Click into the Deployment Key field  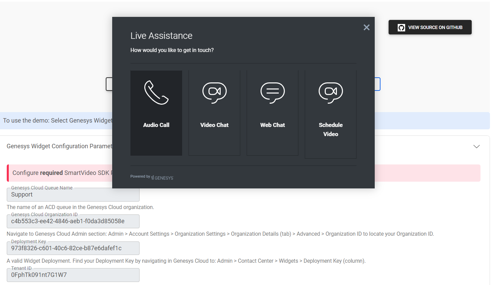(x=73, y=248)
